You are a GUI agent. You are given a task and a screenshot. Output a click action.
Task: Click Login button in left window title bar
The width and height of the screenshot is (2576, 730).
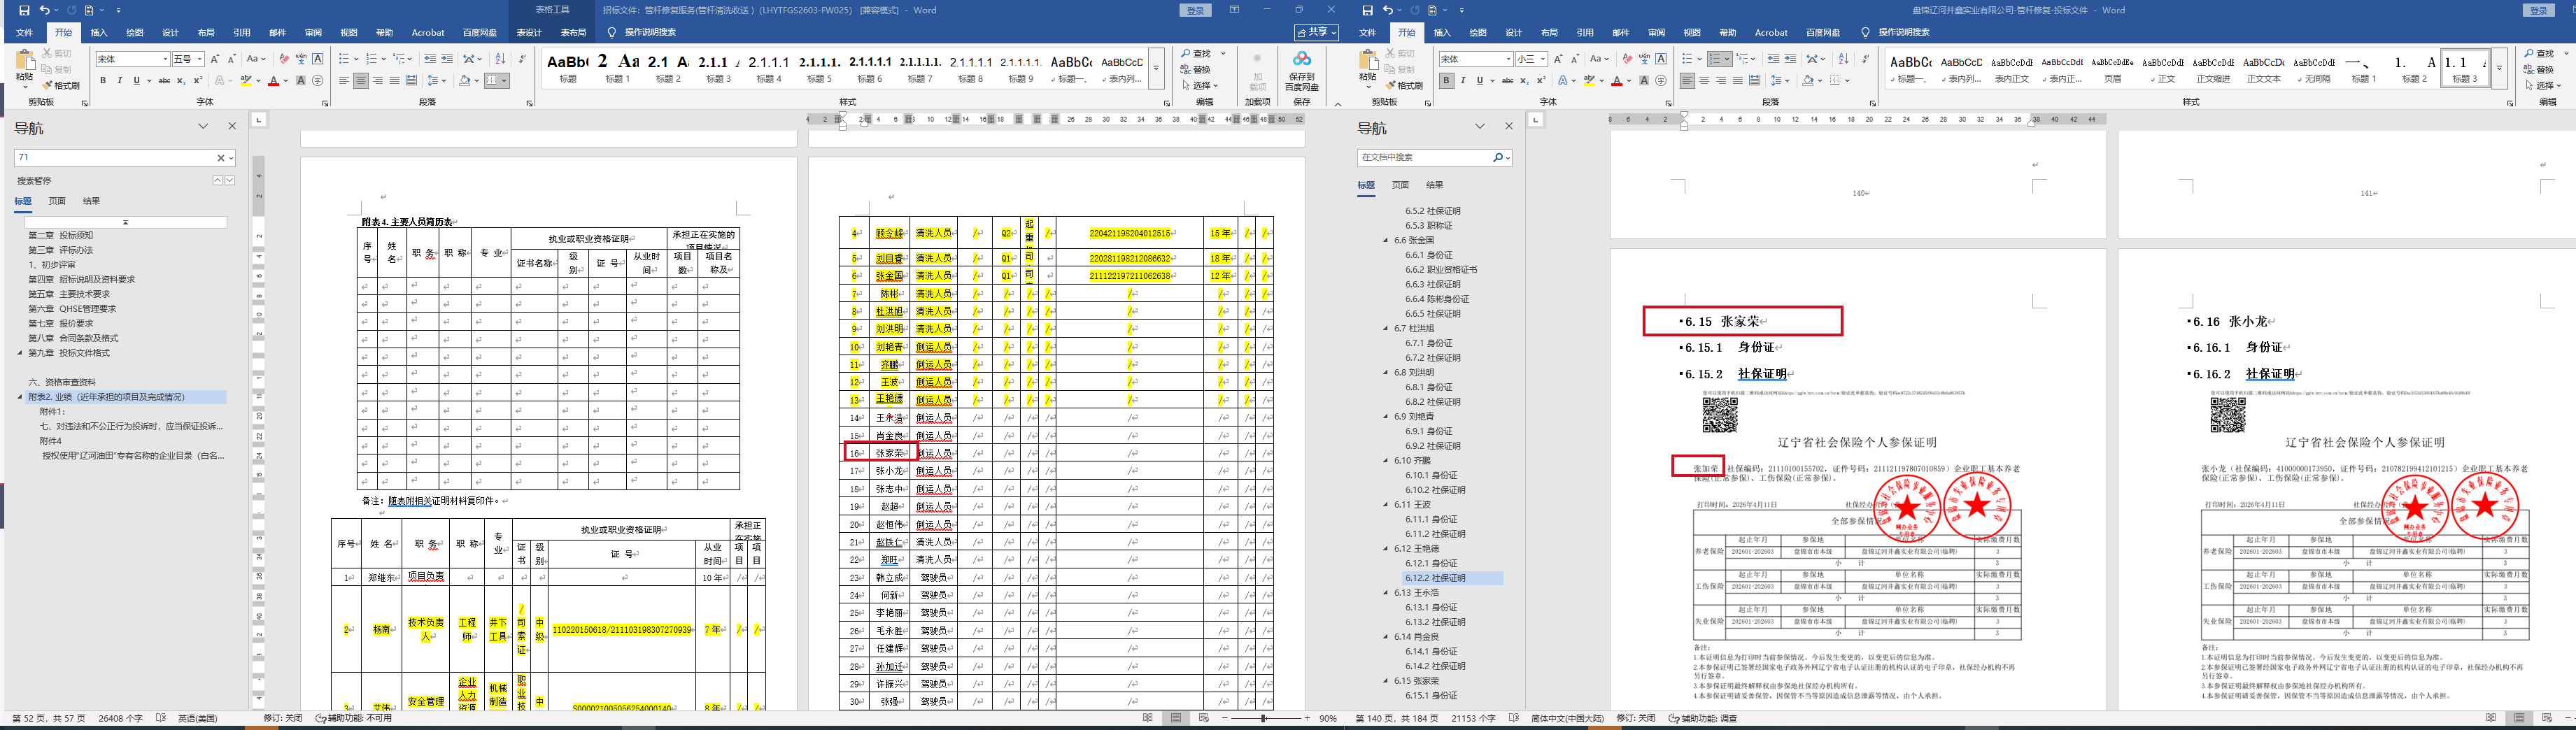pos(1195,10)
